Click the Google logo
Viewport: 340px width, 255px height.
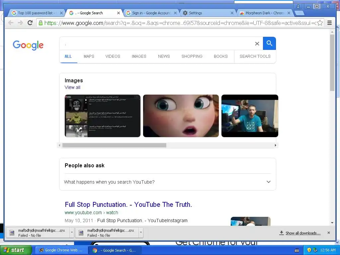(x=28, y=45)
